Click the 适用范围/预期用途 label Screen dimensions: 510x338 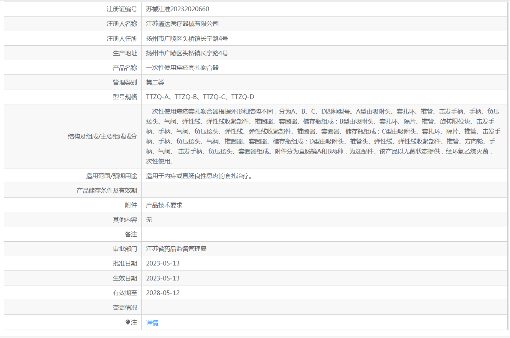click(x=111, y=176)
